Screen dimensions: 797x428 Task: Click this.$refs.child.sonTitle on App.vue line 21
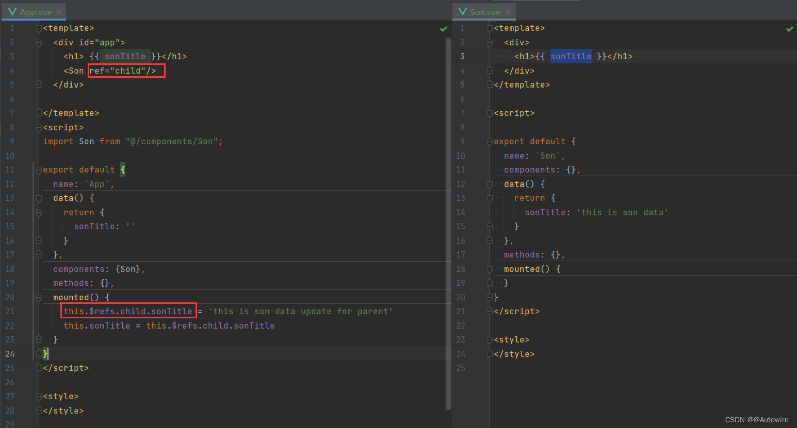[128, 311]
